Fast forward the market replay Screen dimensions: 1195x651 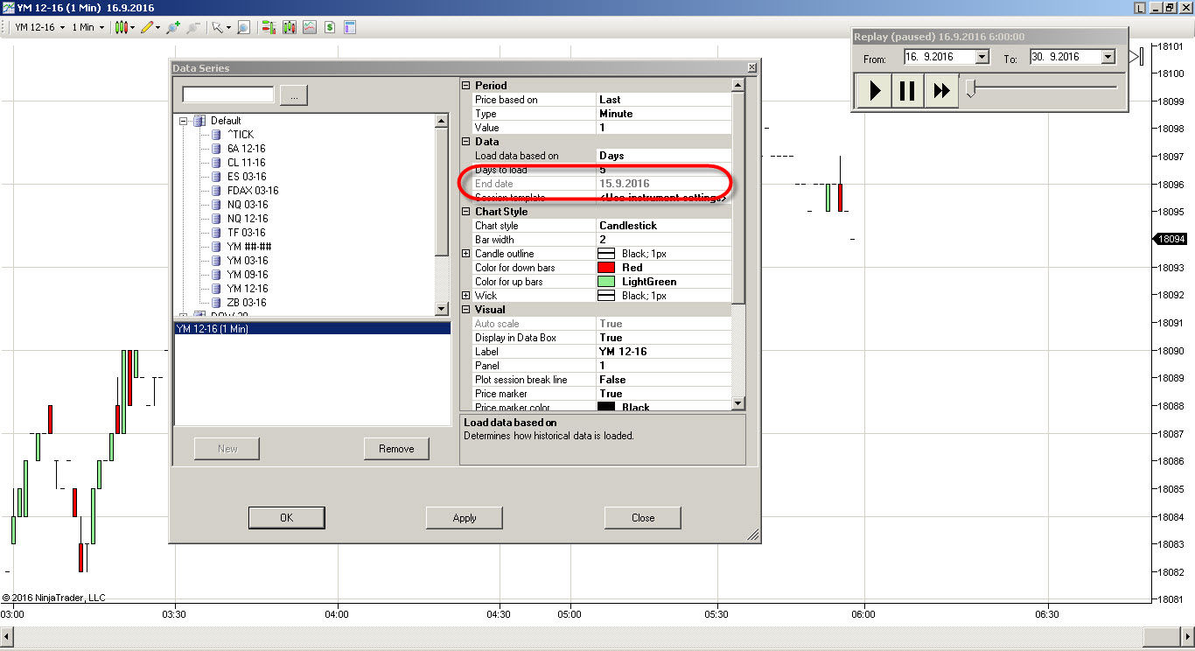(x=941, y=90)
